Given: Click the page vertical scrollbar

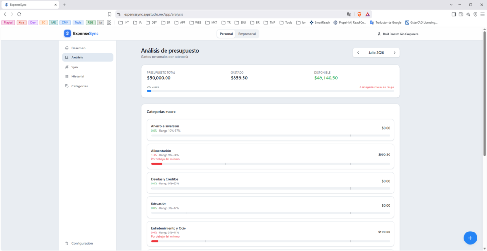Looking at the screenshot, I should (x=485, y=92).
